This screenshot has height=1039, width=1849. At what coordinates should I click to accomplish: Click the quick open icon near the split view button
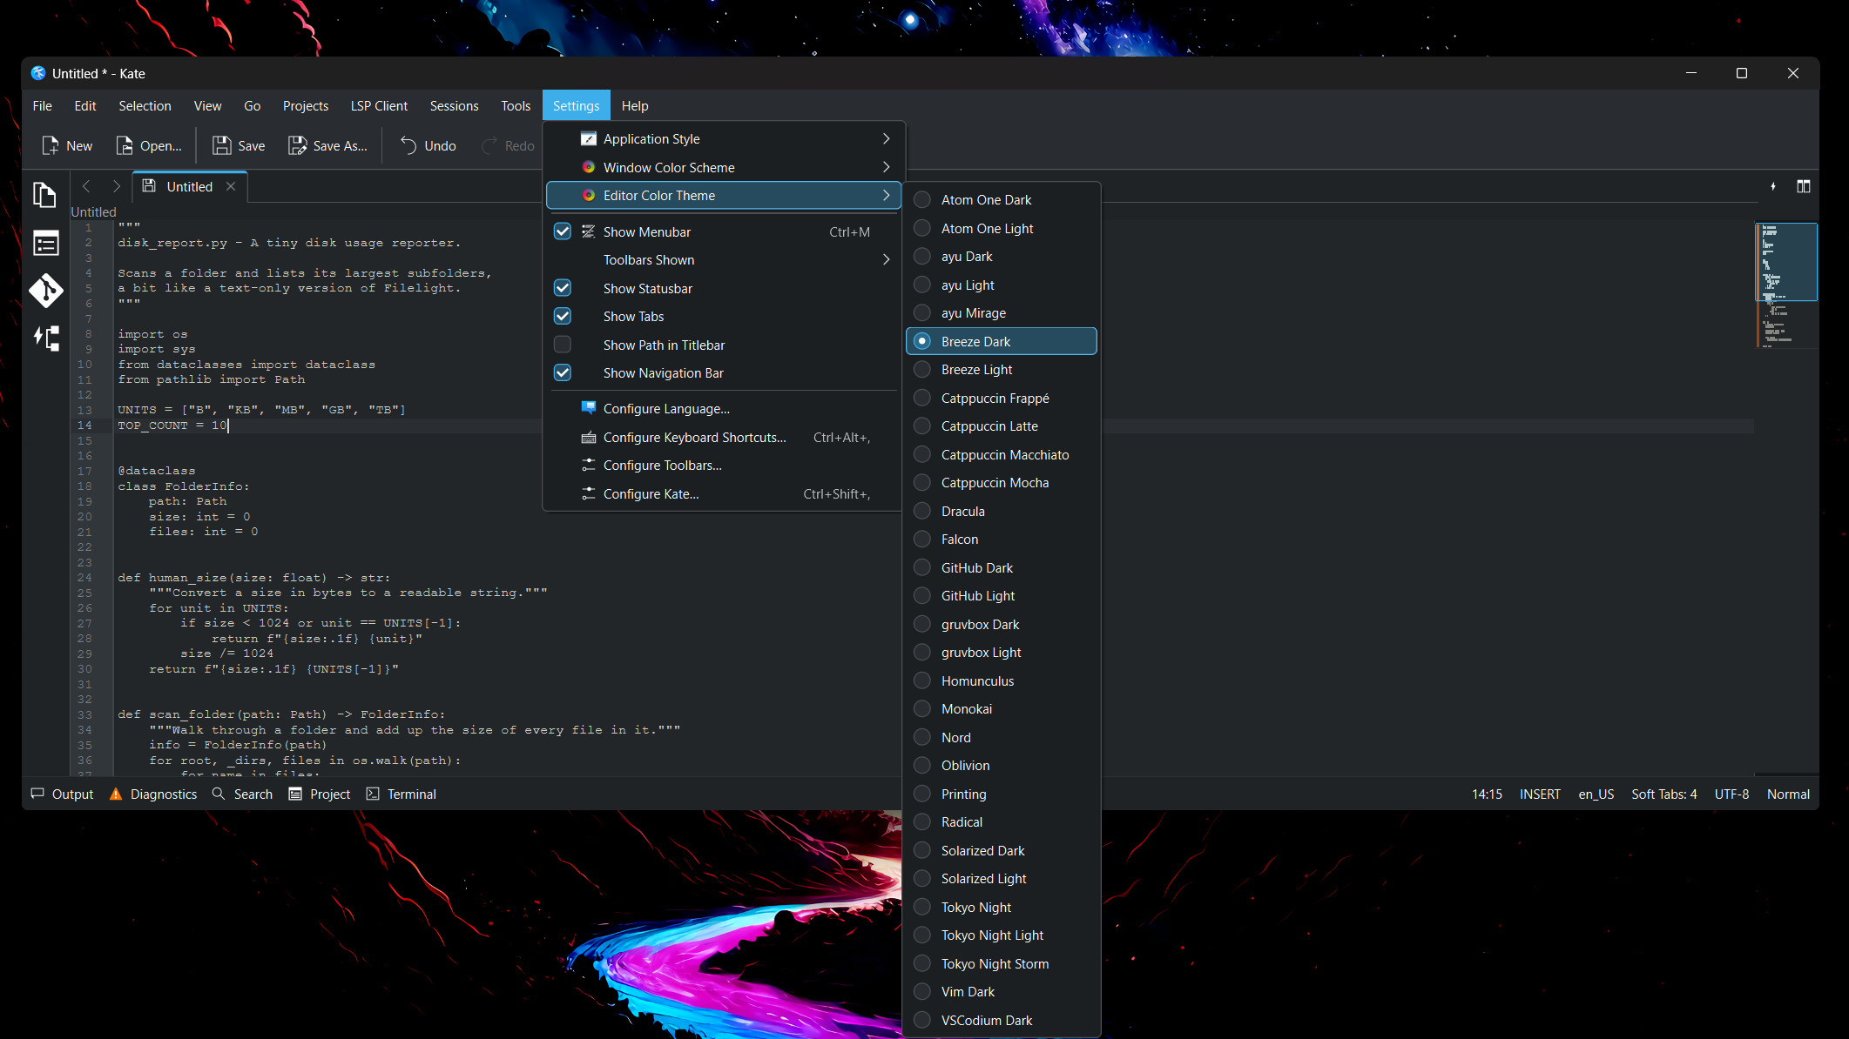[1772, 186]
